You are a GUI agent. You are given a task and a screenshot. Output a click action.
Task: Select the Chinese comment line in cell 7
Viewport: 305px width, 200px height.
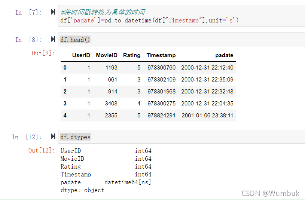(103, 12)
